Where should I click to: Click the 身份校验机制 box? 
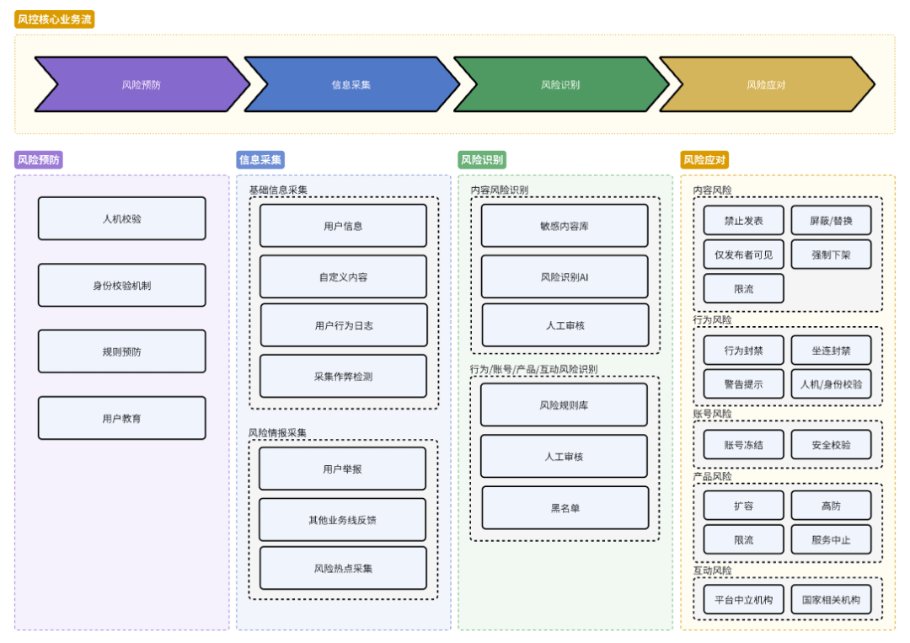click(x=121, y=285)
